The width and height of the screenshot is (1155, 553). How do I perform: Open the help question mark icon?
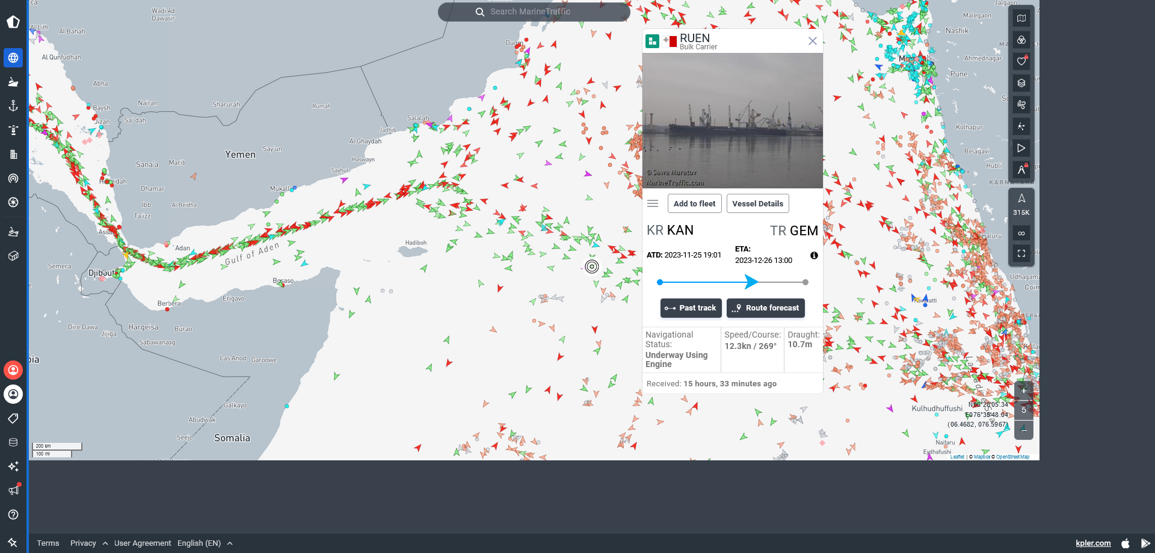[13, 514]
